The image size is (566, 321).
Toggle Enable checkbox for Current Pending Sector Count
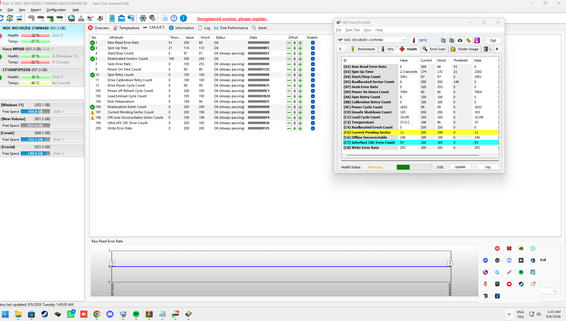(313, 112)
